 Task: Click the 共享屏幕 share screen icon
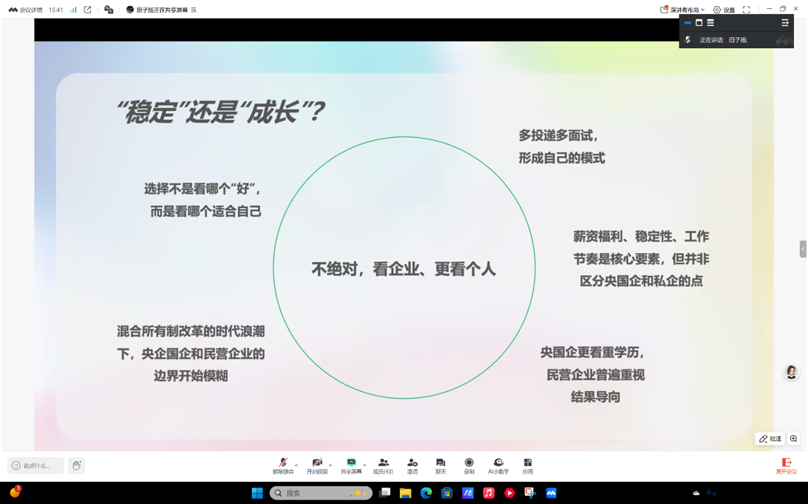coord(351,465)
